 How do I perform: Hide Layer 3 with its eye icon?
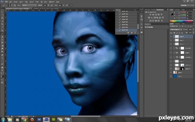171,40
